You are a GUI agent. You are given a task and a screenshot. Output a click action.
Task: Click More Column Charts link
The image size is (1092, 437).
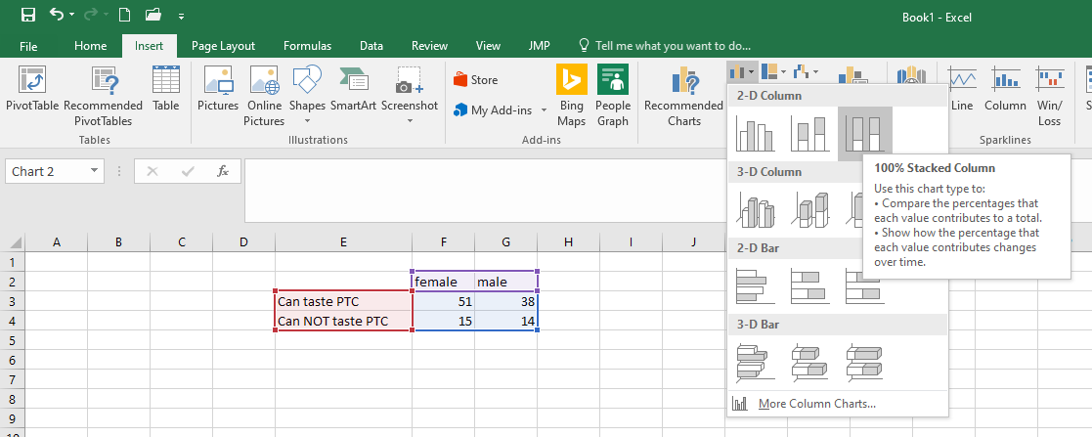pyautogui.click(x=815, y=404)
